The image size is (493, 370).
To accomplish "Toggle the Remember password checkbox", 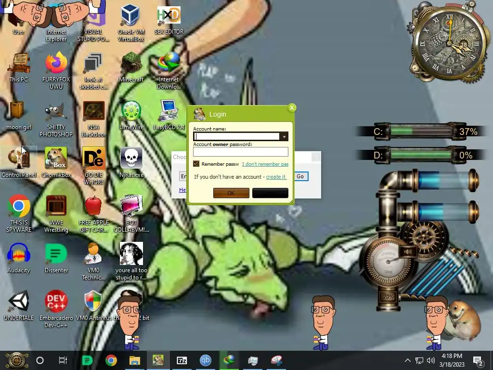I will pos(196,164).
